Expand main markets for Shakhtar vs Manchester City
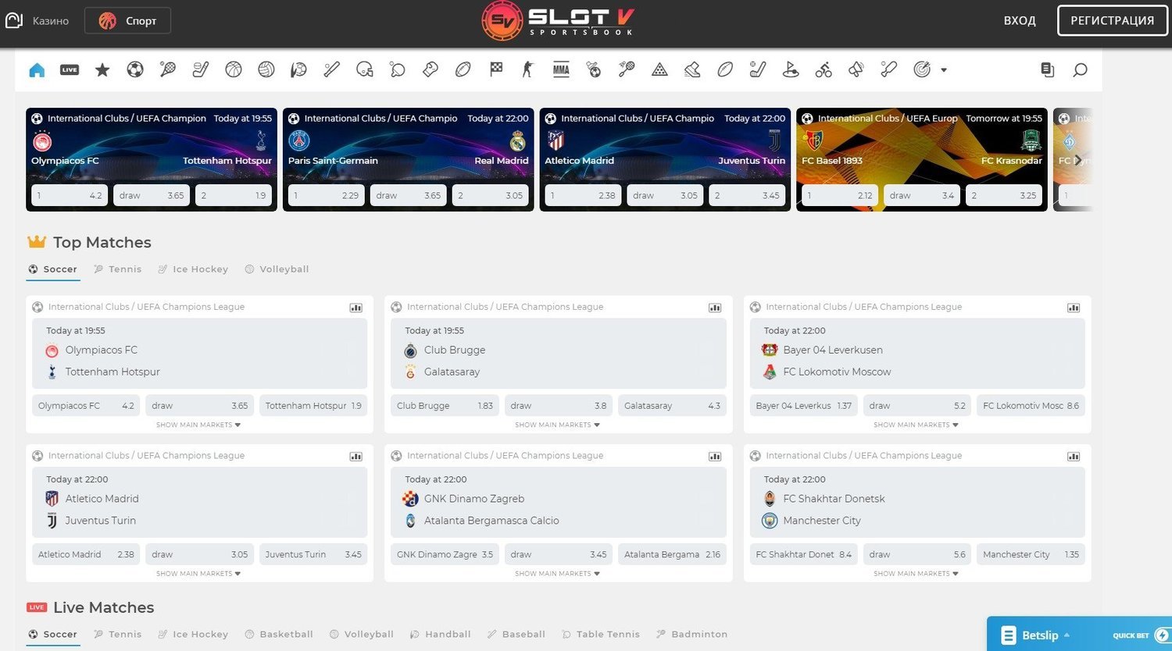The width and height of the screenshot is (1172, 651). click(x=916, y=574)
